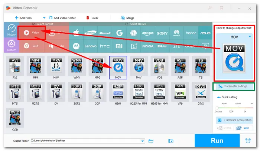The width and height of the screenshot is (260, 151).
Task: Click the shopping cart icon
Action: click(x=221, y=8)
